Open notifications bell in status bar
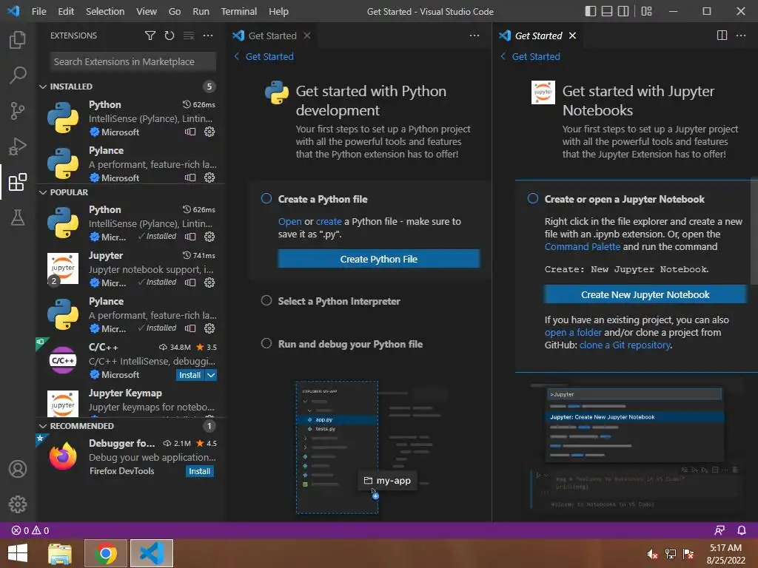Image resolution: width=758 pixels, height=568 pixels. 742,530
